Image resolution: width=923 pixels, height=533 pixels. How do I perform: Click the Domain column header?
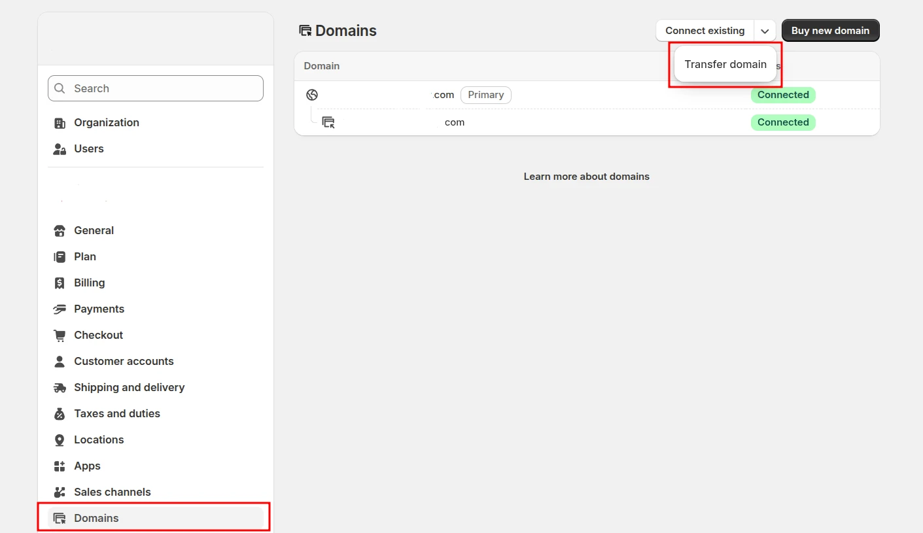click(322, 66)
